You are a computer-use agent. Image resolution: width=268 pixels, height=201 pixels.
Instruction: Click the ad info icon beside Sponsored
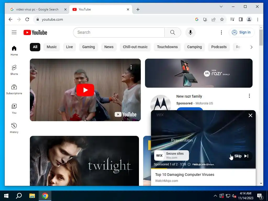tap(189, 164)
